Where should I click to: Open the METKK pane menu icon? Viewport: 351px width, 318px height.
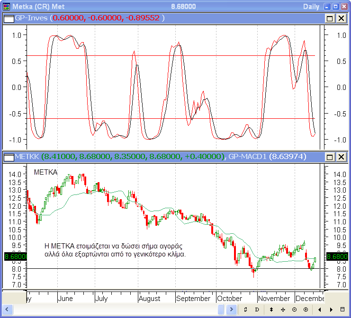(9, 157)
